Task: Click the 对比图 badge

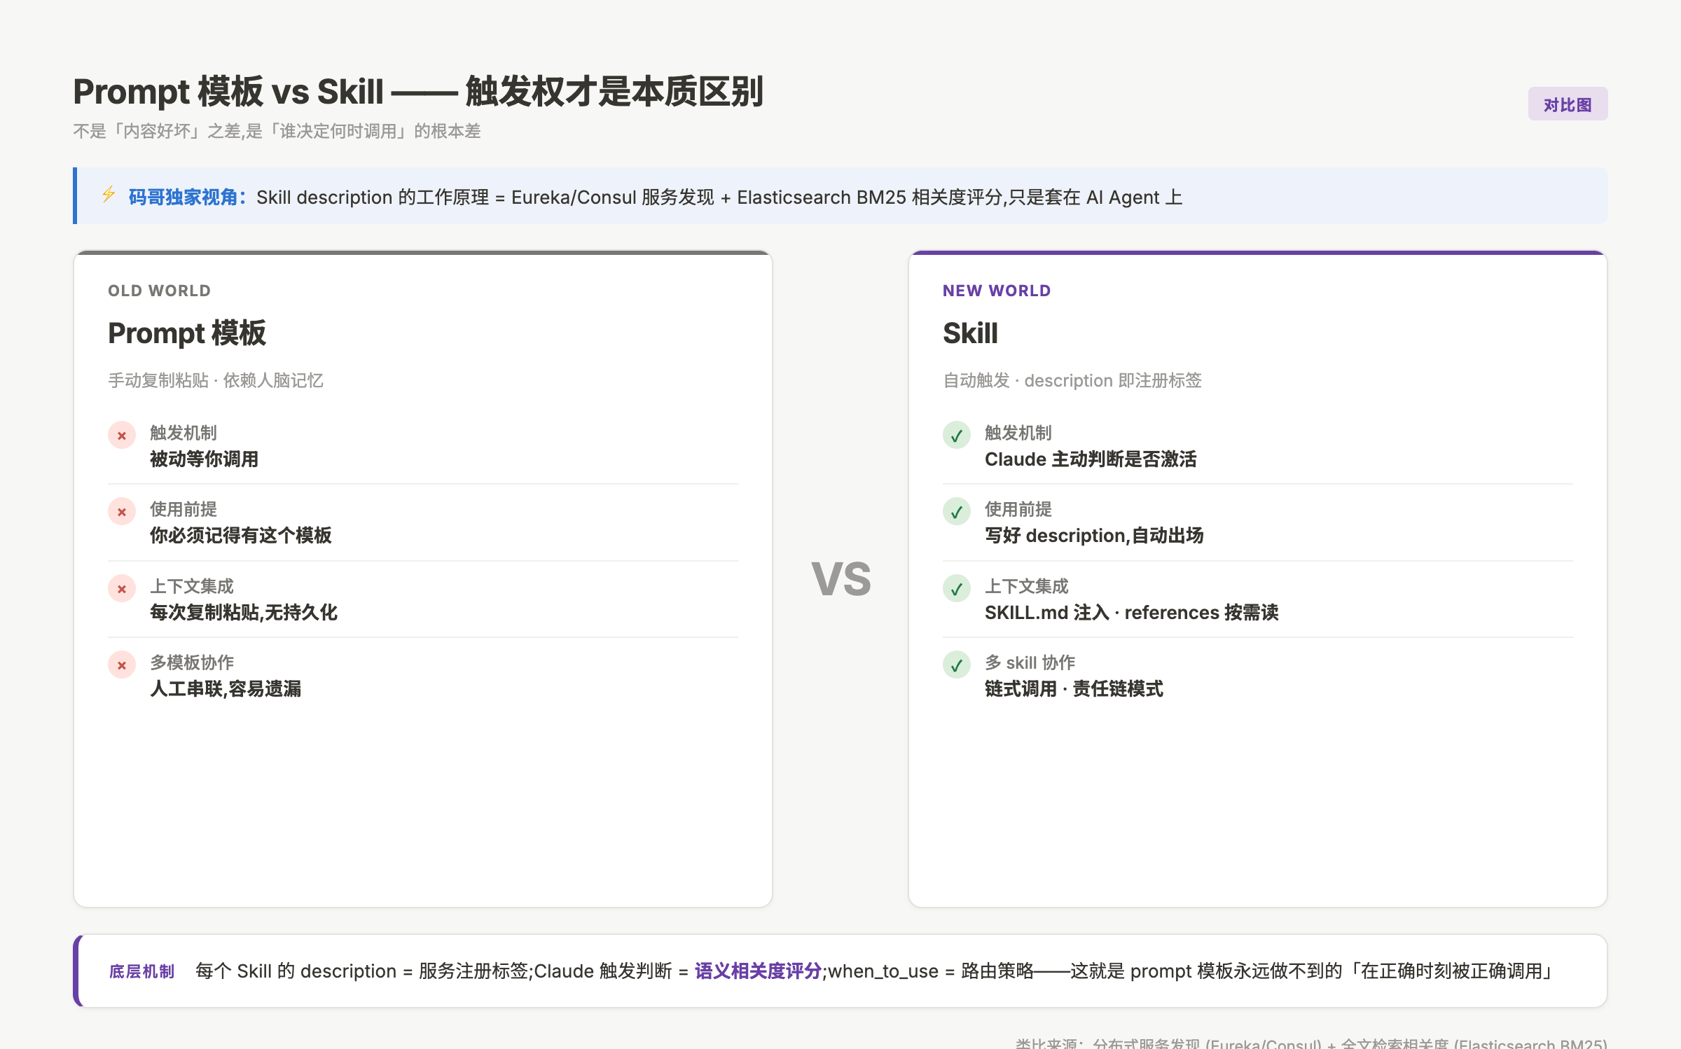Action: 1568,104
